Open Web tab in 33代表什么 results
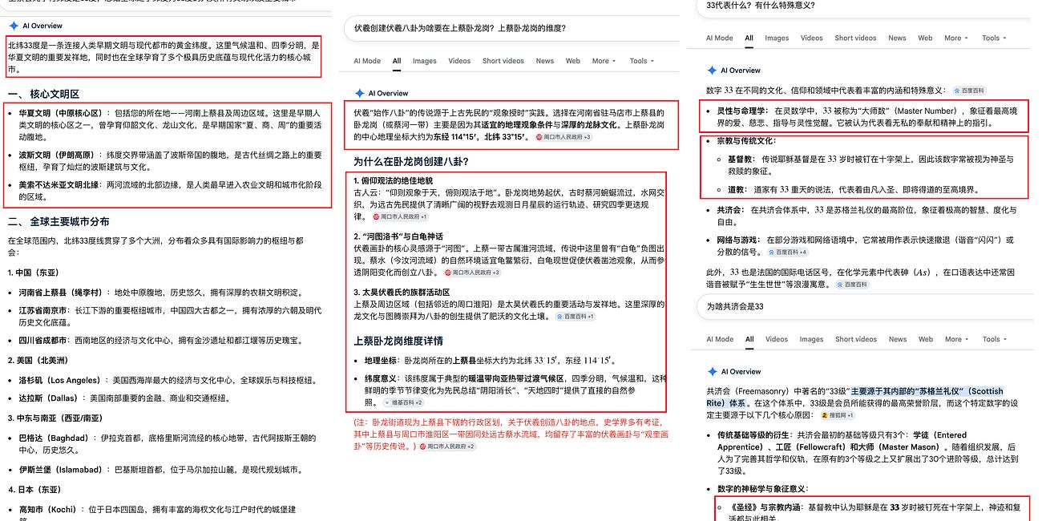This screenshot has height=521, width=1042. point(925,38)
